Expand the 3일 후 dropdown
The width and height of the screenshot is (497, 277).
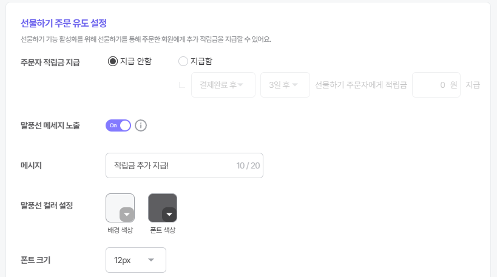coord(285,85)
